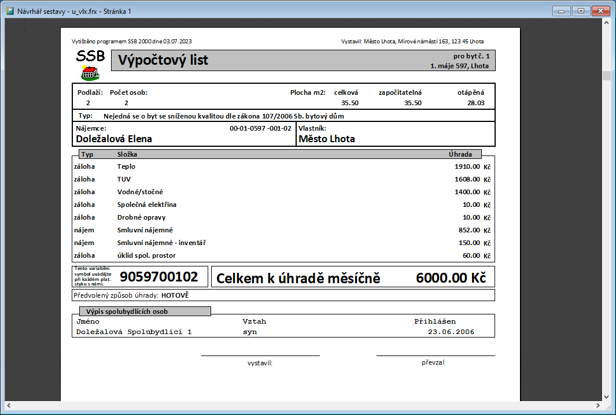The height and width of the screenshot is (415, 616).
Task: Click the vertical scrollbar thumb
Action: [x=606, y=76]
